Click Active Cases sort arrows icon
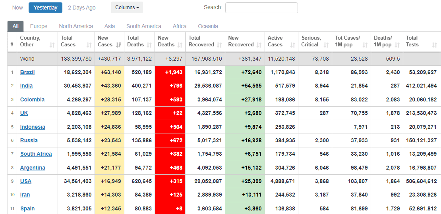Screen dimensions: 441x214 293,45
